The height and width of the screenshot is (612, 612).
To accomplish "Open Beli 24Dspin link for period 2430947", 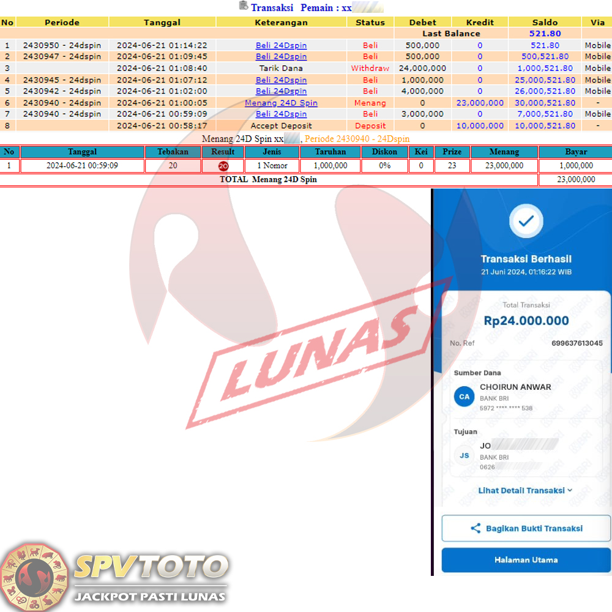I will [x=281, y=56].
